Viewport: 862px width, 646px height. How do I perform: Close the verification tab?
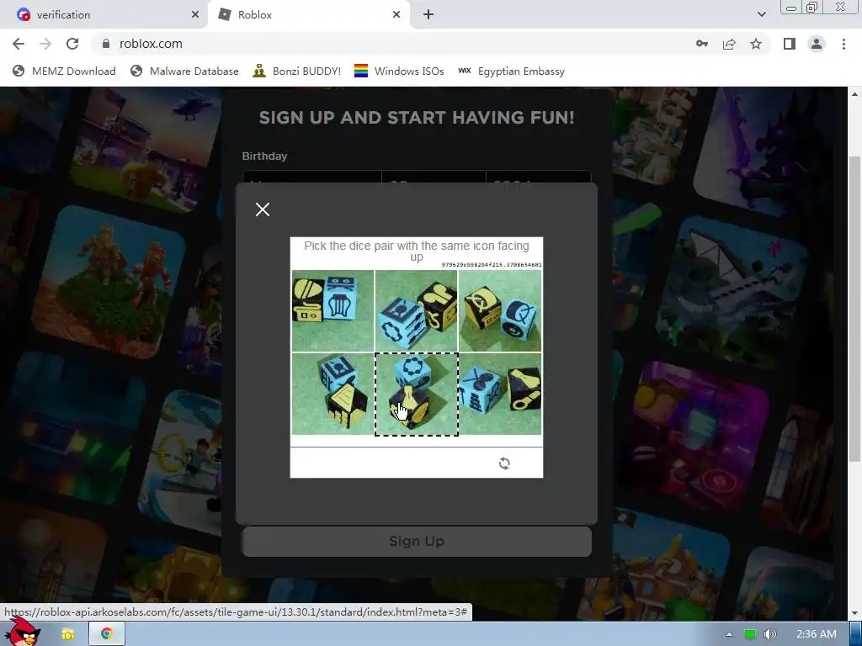(195, 15)
